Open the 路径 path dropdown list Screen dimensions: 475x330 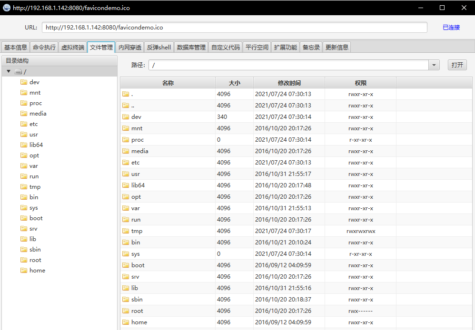tap(433, 65)
